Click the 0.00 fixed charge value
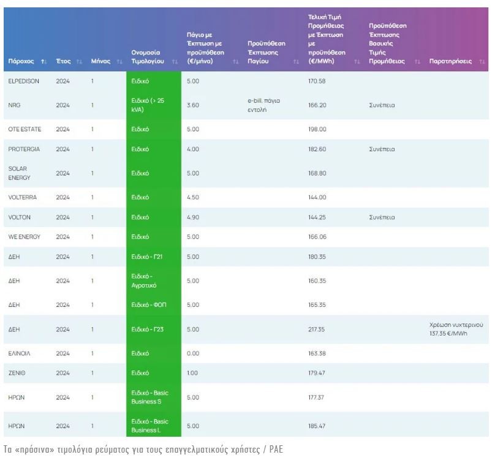This screenshot has height=460, width=495. 193,353
